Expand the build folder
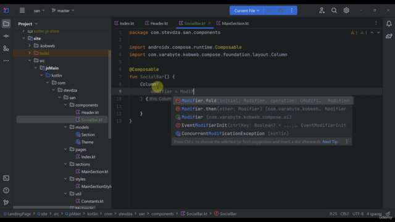Image resolution: width=395 pixels, height=222 pixels. [x=30, y=53]
